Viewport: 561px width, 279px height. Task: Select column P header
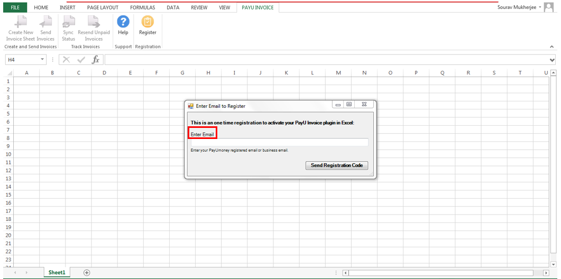[416, 73]
